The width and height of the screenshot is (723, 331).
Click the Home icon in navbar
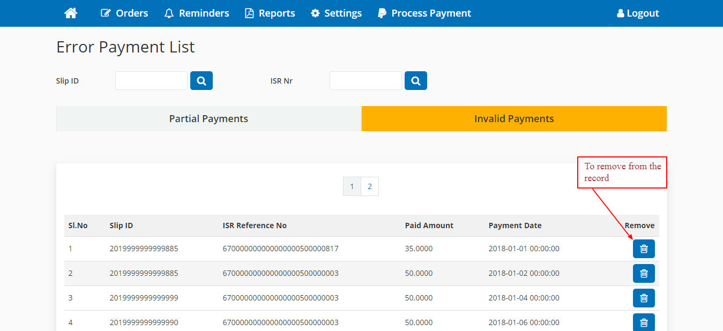click(71, 13)
